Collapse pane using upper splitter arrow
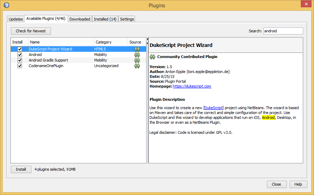314x195 pixels. [147, 39]
